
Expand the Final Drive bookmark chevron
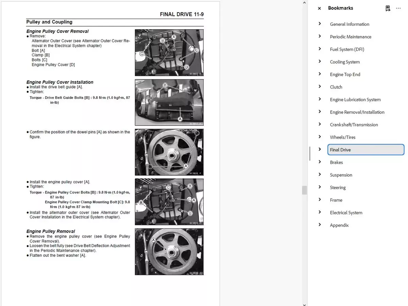coord(320,150)
